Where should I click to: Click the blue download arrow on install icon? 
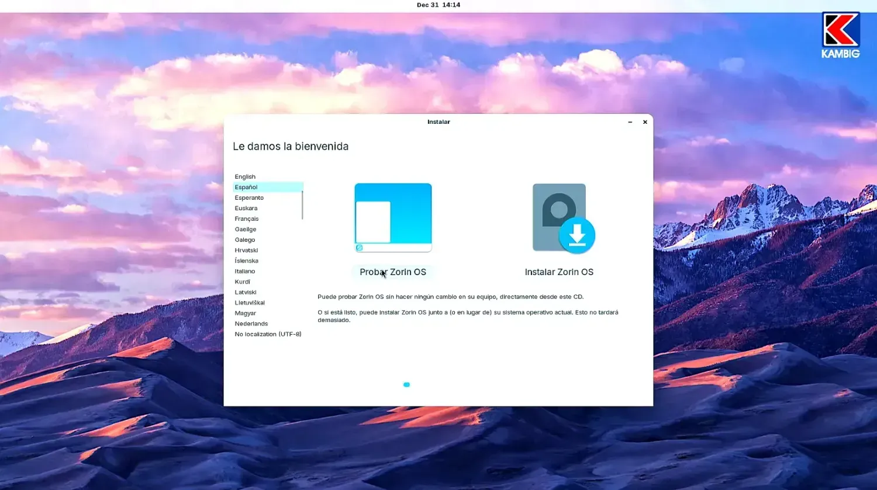click(x=578, y=235)
